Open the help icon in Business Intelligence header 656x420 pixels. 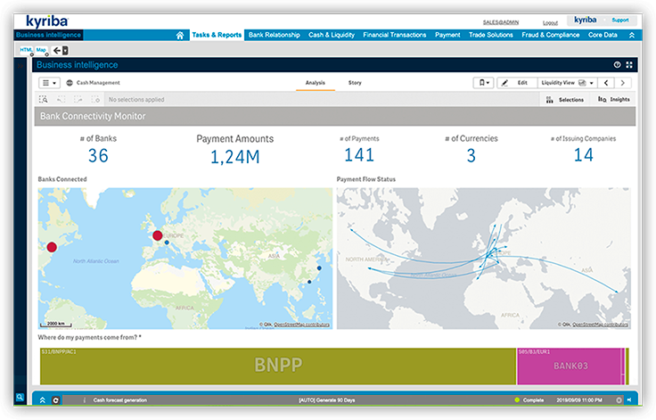click(x=617, y=65)
